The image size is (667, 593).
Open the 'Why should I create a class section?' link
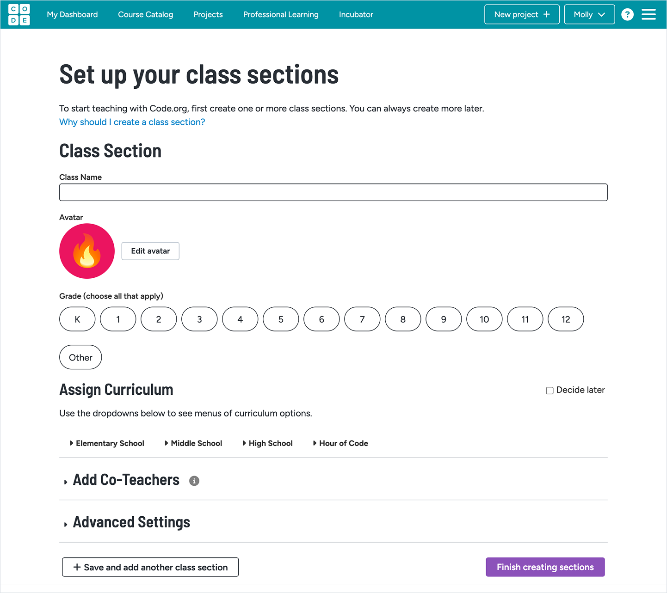coord(132,122)
